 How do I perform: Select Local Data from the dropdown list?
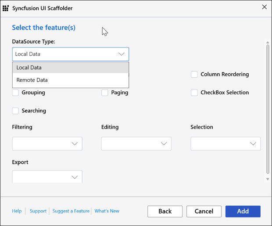[70, 68]
